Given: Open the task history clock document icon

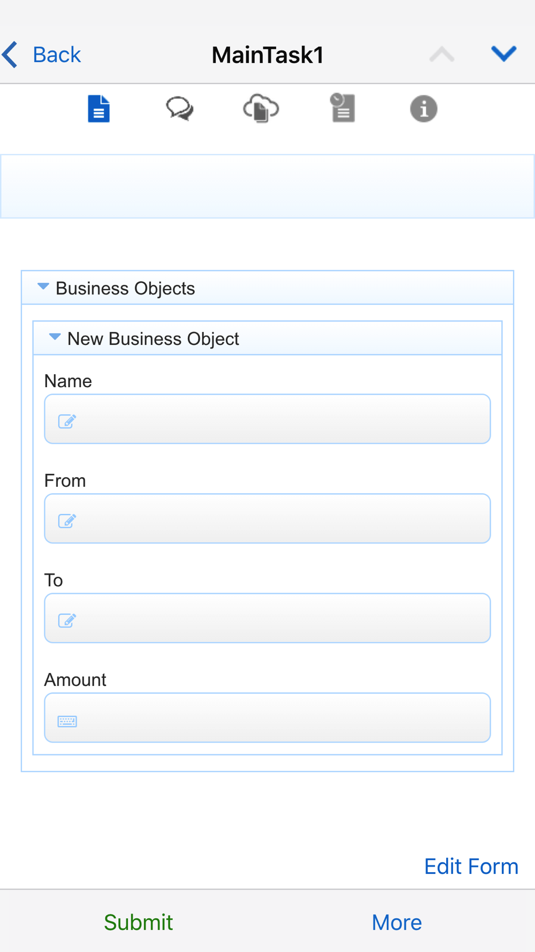Looking at the screenshot, I should coord(342,108).
